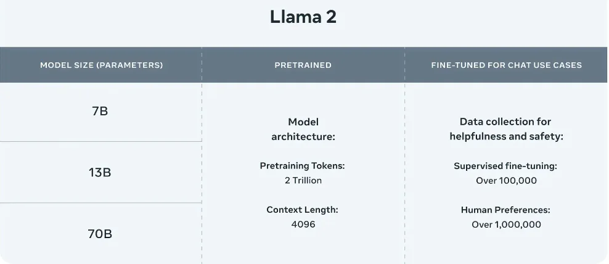This screenshot has width=609, height=264.
Task: Click the divider line between 7B and 13B
Action: tap(100, 142)
